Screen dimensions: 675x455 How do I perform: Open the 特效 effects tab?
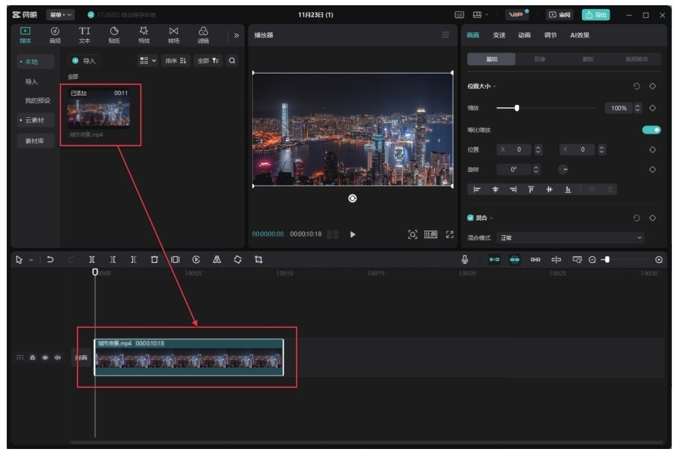click(x=143, y=35)
